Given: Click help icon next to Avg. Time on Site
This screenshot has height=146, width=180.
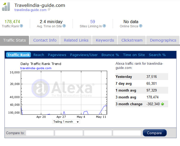Looking at the screenshot, I should click(x=64, y=26).
